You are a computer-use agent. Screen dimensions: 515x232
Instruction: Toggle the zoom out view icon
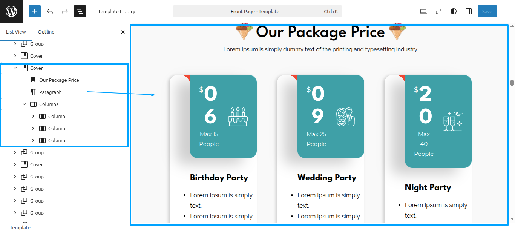coord(438,11)
